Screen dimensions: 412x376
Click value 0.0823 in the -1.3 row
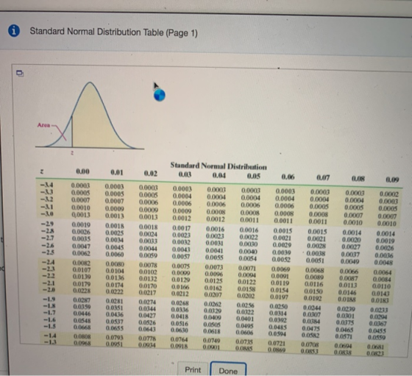pyautogui.click(x=376, y=353)
